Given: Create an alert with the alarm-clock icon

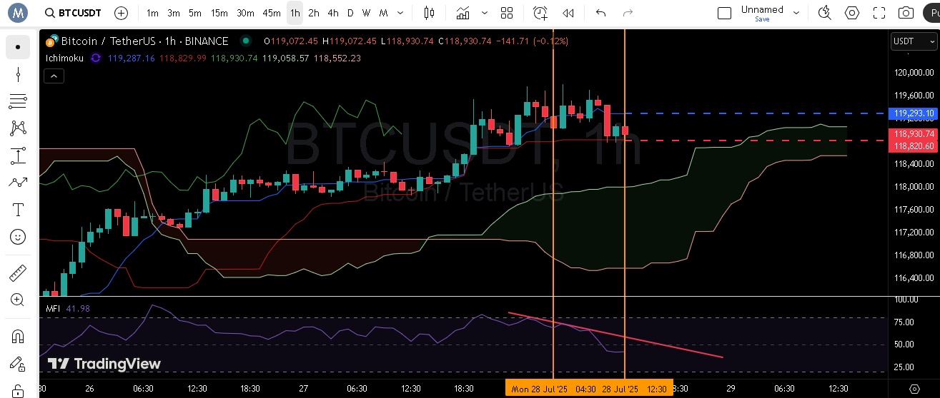Looking at the screenshot, I should [x=540, y=13].
